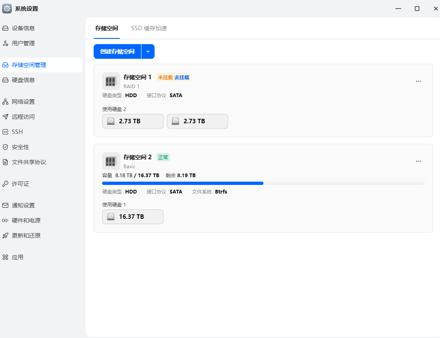Viewport: 440px width, 338px height.
Task: Select 硬盘信息 menu item
Action: pos(41,80)
